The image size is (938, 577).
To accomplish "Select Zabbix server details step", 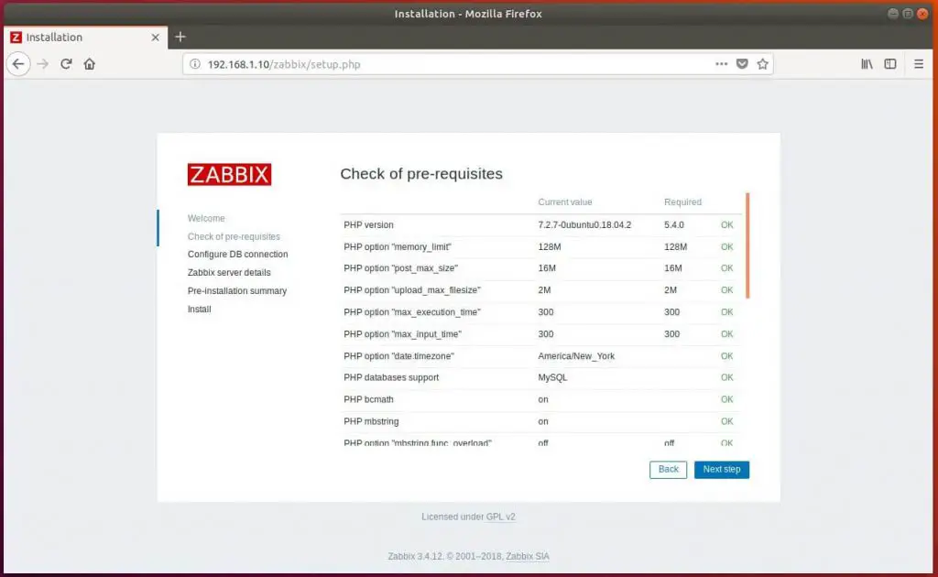I will point(229,273).
